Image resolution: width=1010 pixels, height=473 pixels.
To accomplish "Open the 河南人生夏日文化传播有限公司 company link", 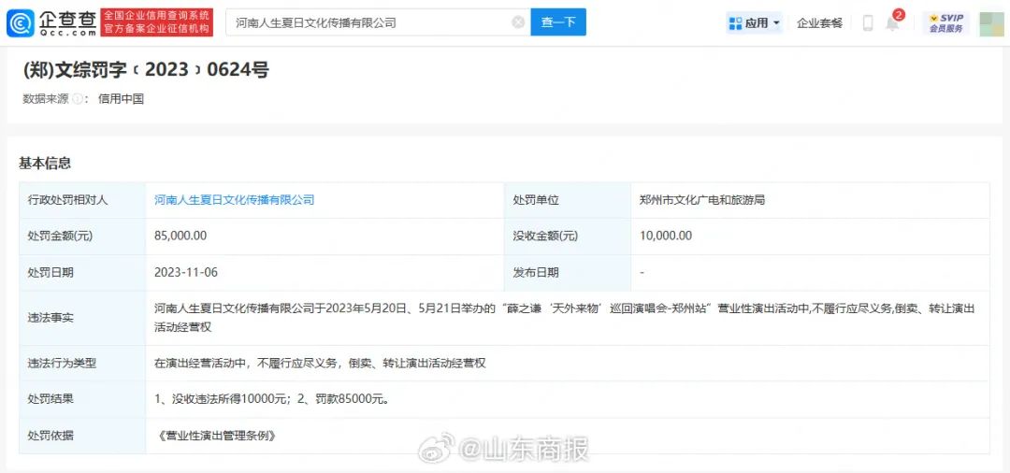I will tap(235, 200).
